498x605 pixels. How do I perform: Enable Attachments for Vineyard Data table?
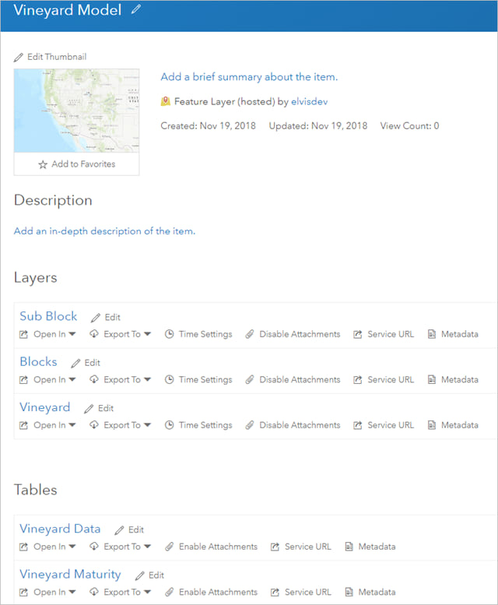[x=218, y=547]
